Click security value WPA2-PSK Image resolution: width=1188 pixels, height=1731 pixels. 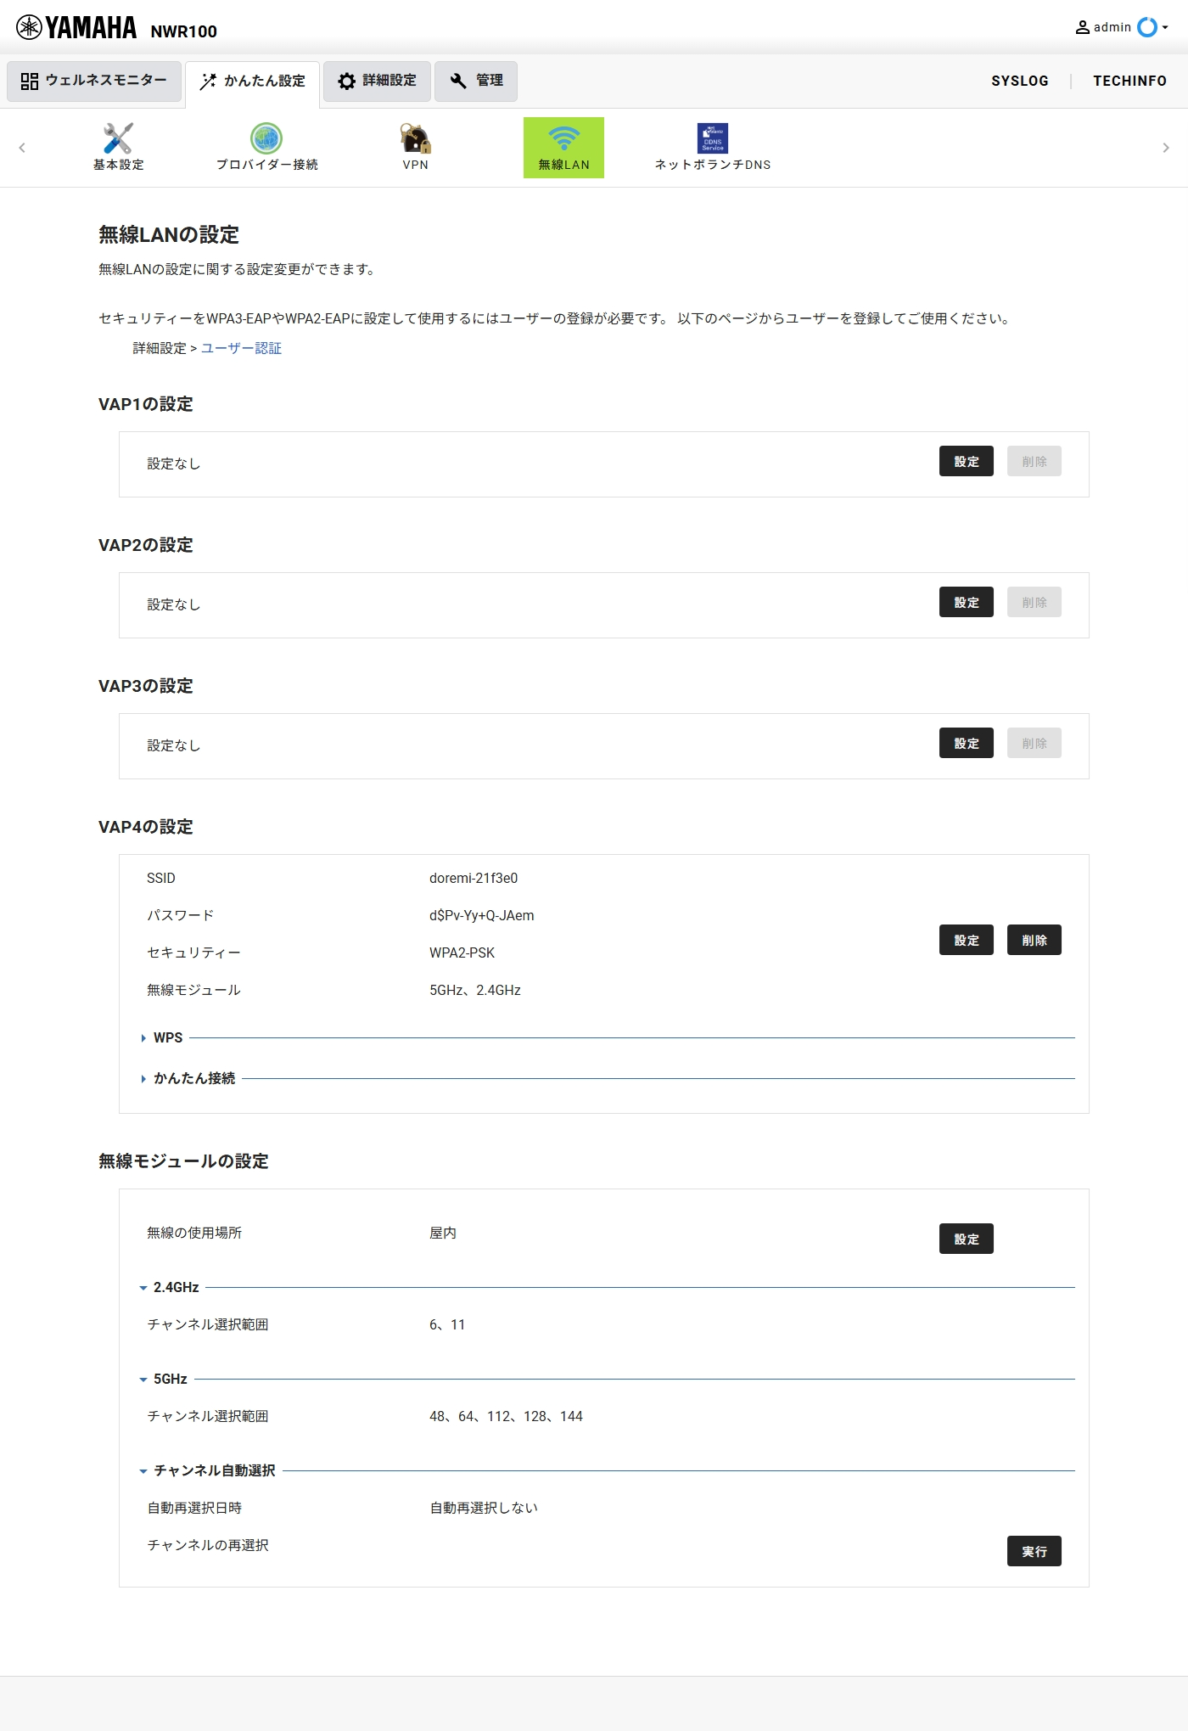click(462, 953)
